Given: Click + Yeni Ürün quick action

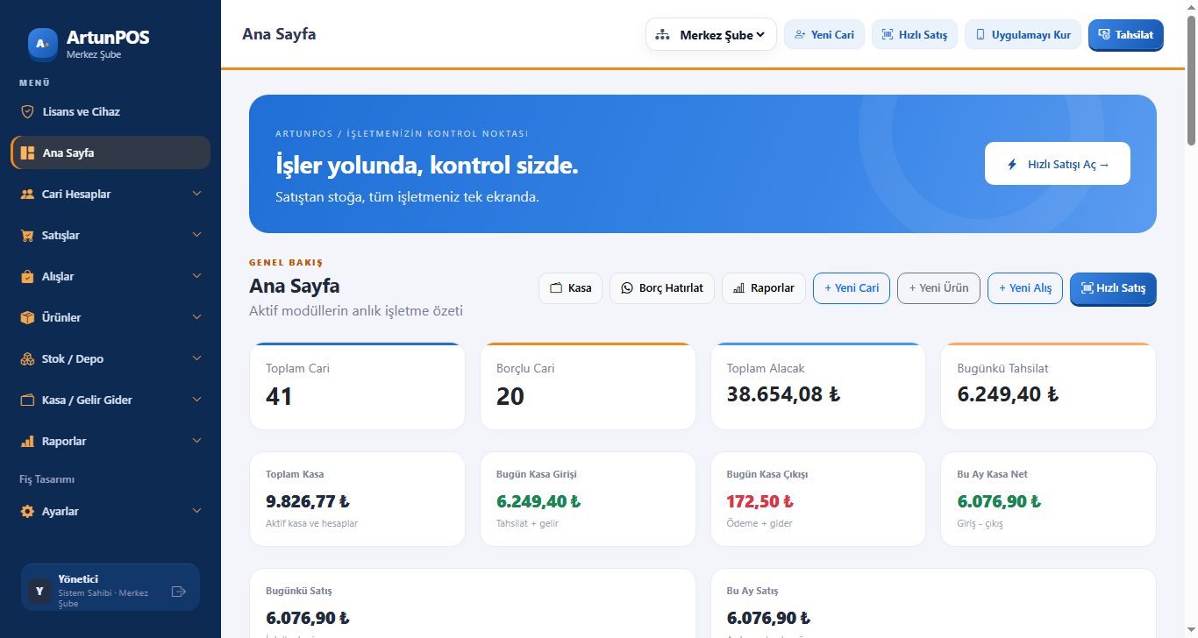Looking at the screenshot, I should click(x=938, y=288).
